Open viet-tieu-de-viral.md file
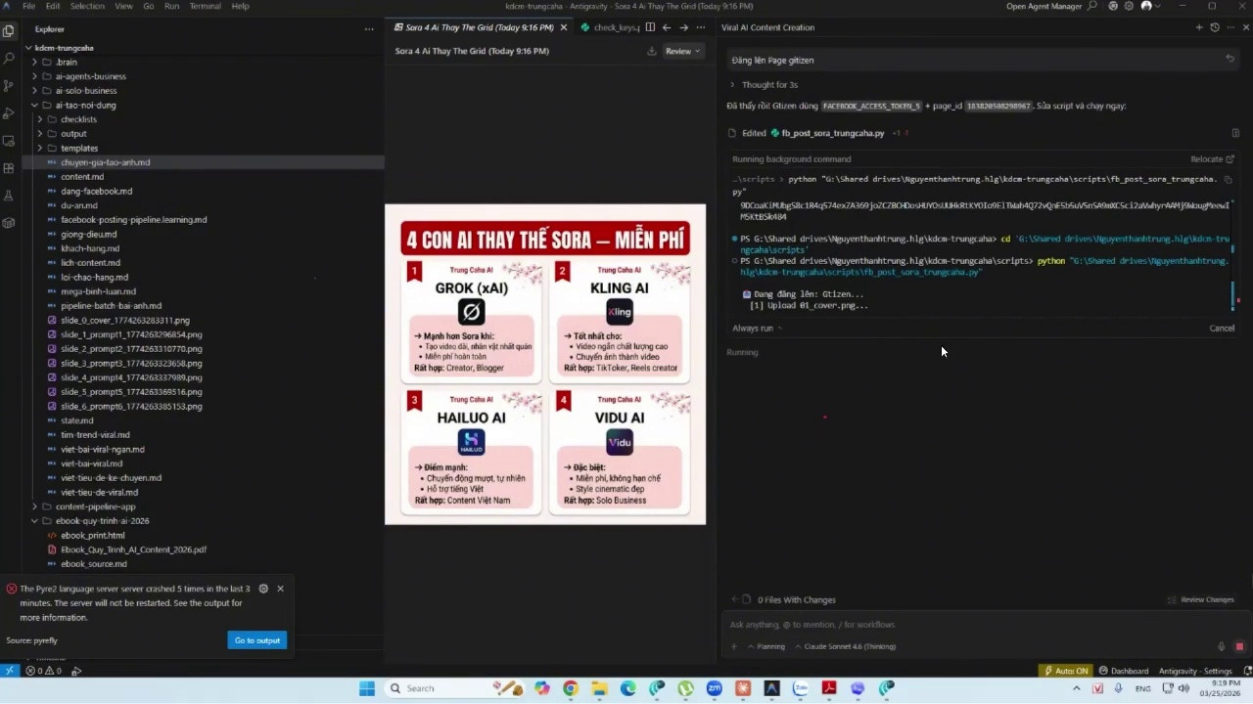This screenshot has width=1253, height=704. point(99,492)
